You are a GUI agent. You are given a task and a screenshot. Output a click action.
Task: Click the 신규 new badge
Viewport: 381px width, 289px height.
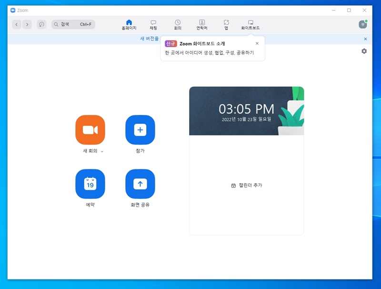[x=170, y=43]
